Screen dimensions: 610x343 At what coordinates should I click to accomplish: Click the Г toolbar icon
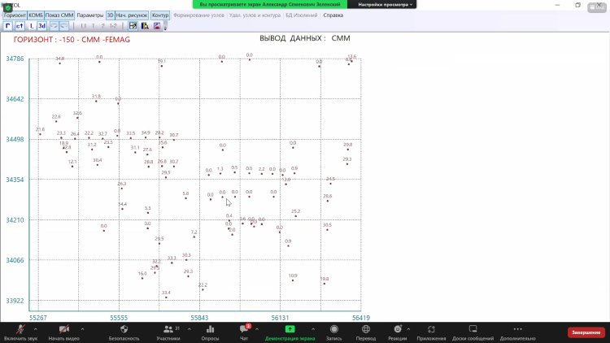(x=7, y=26)
